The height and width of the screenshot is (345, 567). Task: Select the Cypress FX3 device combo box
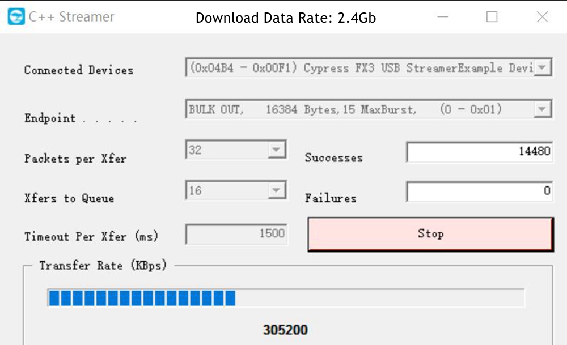tap(360, 68)
